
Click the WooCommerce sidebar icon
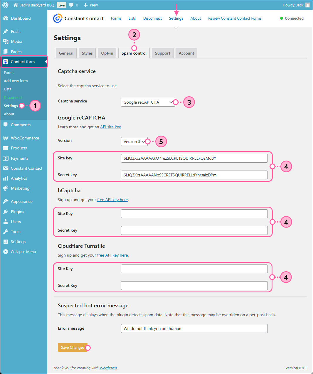6,138
